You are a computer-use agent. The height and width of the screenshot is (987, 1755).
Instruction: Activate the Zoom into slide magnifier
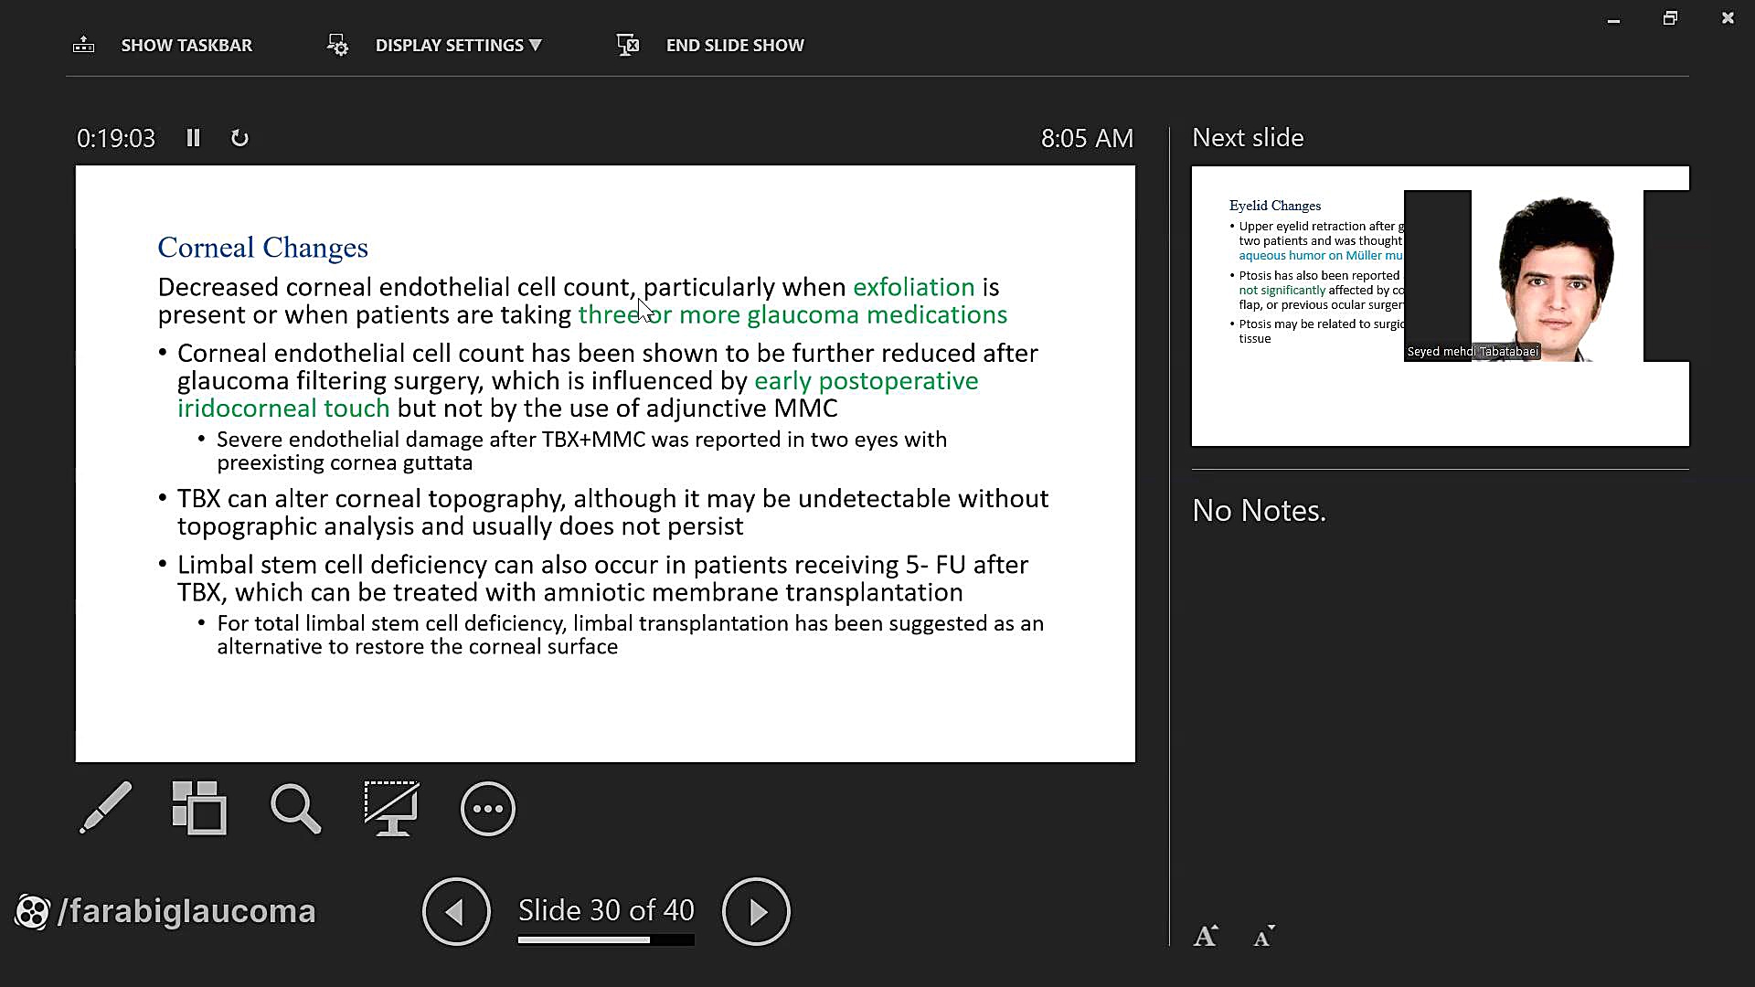point(295,808)
